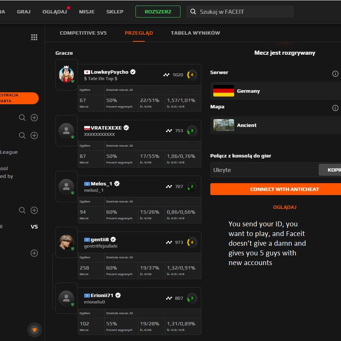341x341 pixels.
Task: Open LowkeyPsycho's player avatar
Action: [x=66, y=75]
